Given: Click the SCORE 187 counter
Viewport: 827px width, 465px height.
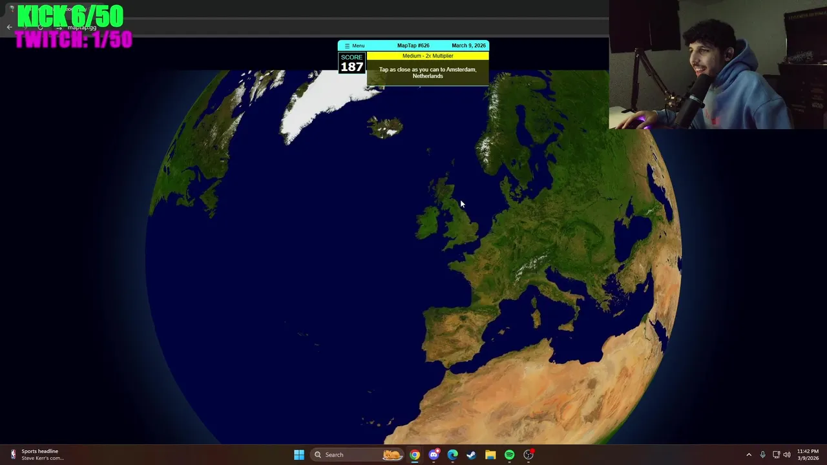Looking at the screenshot, I should coord(352,63).
